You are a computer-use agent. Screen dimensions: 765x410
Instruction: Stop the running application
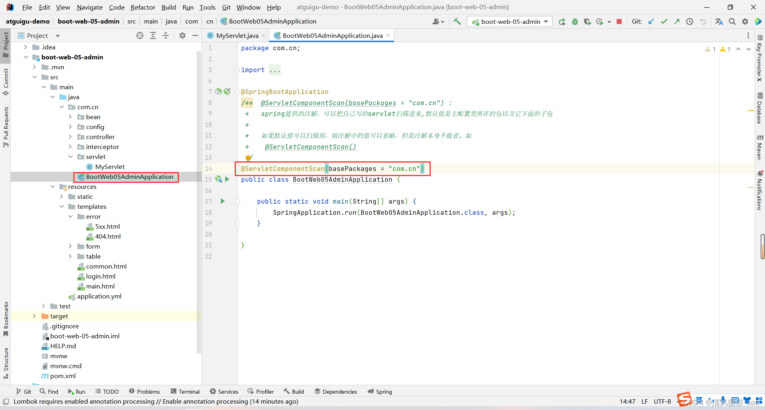click(619, 22)
